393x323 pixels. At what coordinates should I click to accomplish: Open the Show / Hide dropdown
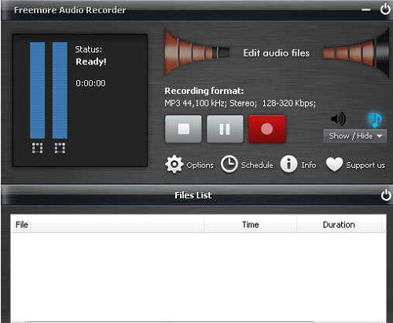click(x=354, y=136)
